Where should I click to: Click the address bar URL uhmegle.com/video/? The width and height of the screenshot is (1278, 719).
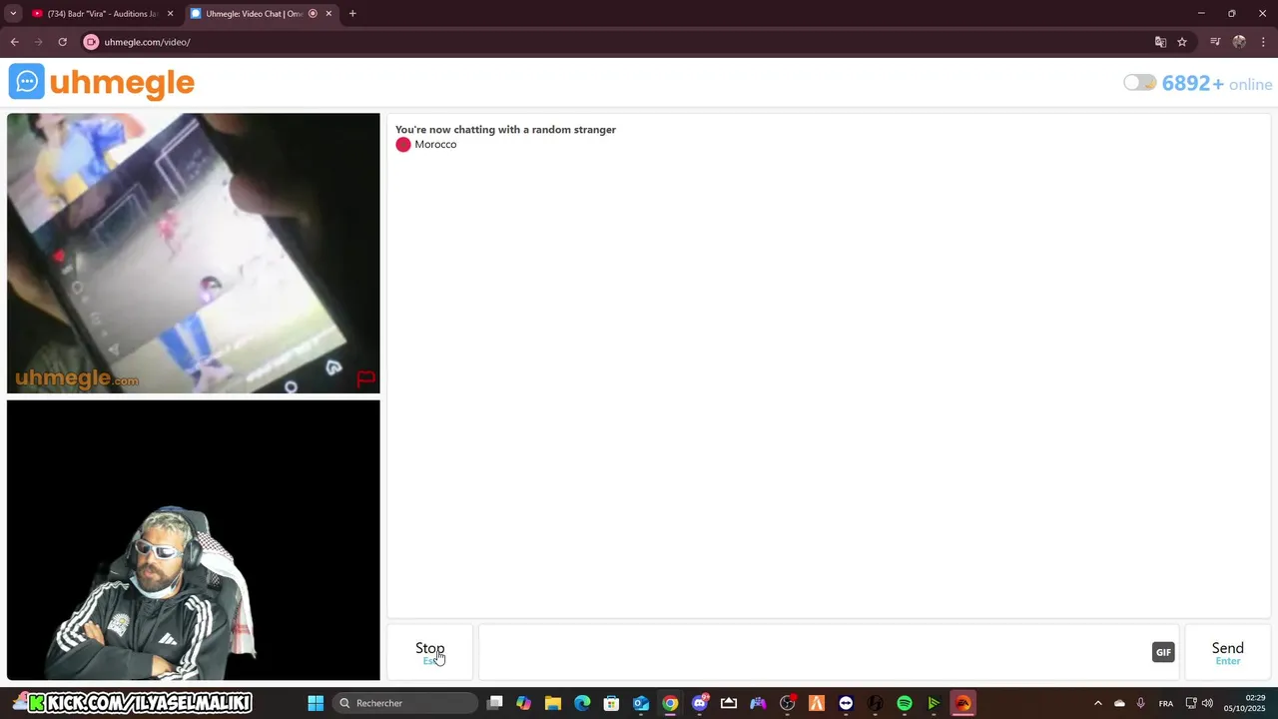(147, 42)
